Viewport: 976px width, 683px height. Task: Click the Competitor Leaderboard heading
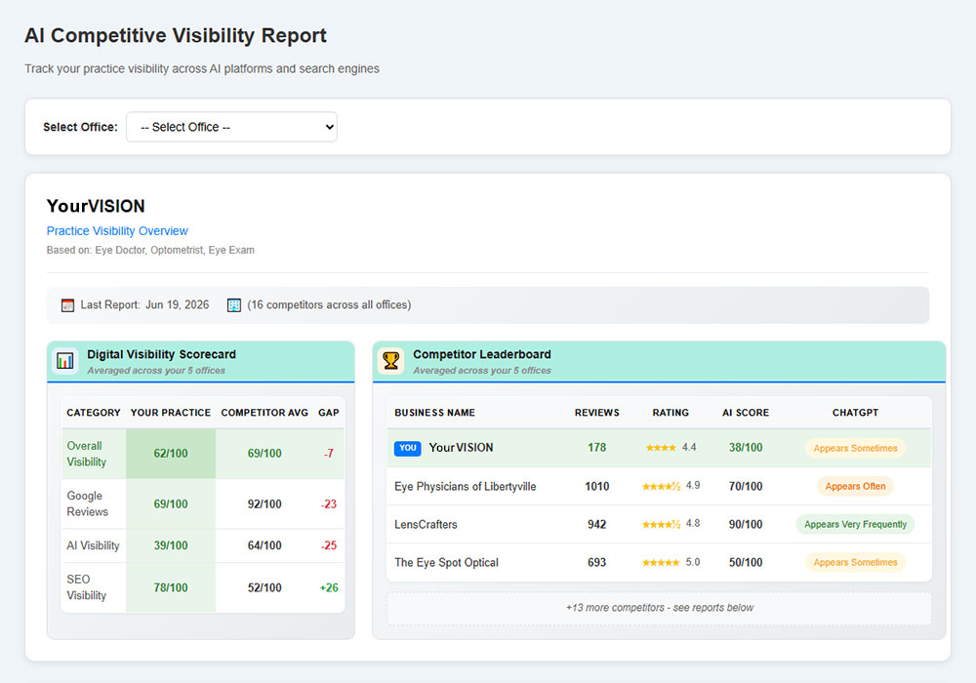pyautogui.click(x=482, y=354)
